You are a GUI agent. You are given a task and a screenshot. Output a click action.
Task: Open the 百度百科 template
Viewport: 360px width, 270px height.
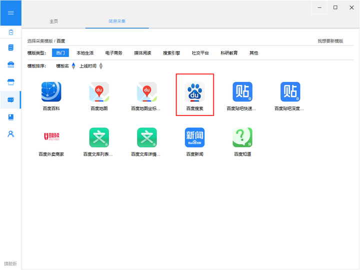(x=51, y=96)
